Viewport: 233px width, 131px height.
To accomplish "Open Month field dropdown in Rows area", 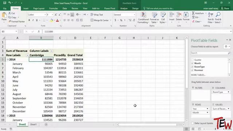I will [208, 112].
